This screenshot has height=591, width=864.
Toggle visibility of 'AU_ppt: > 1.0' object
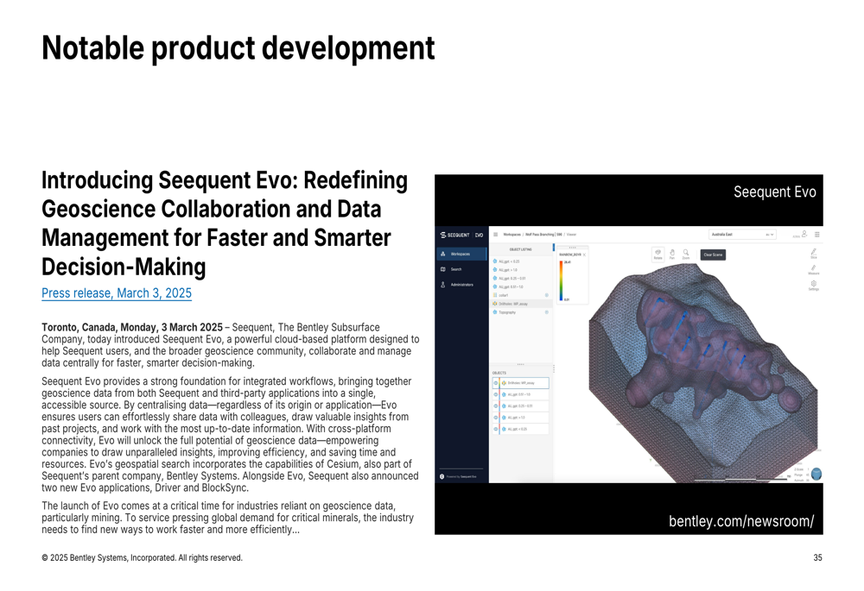[x=496, y=418]
